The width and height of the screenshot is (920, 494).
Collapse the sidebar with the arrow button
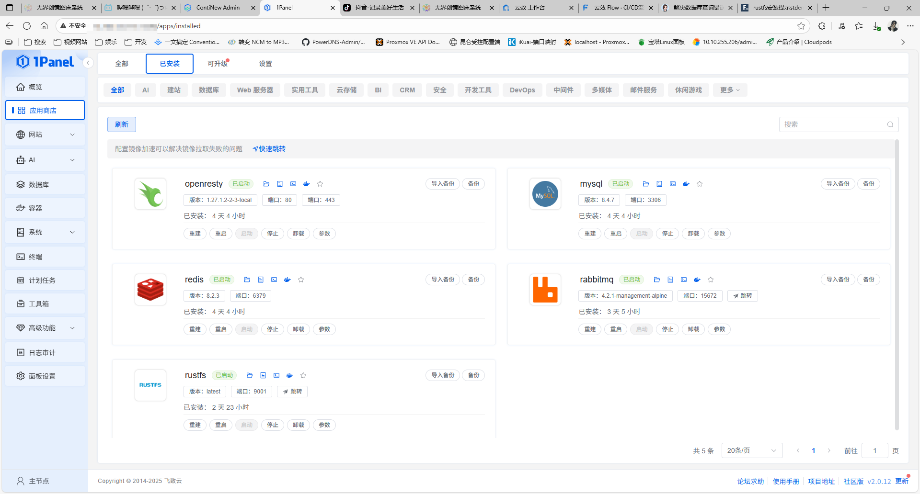click(88, 63)
